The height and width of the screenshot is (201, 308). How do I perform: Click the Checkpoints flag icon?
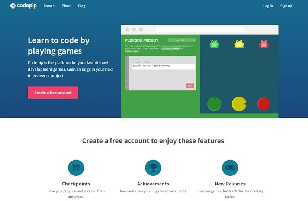(76, 168)
